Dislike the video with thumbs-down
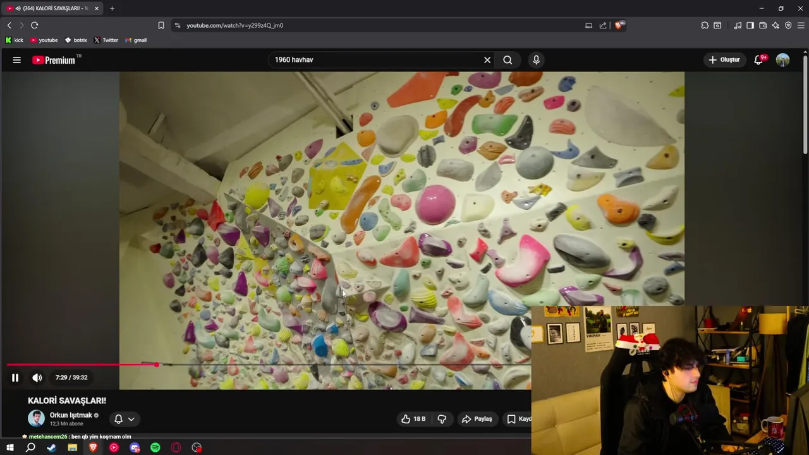This screenshot has height=455, width=809. pos(442,419)
